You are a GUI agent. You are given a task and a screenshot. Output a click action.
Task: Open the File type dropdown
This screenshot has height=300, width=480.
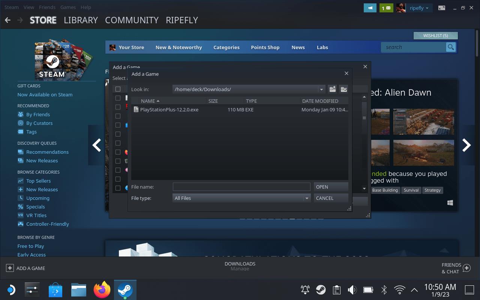306,198
